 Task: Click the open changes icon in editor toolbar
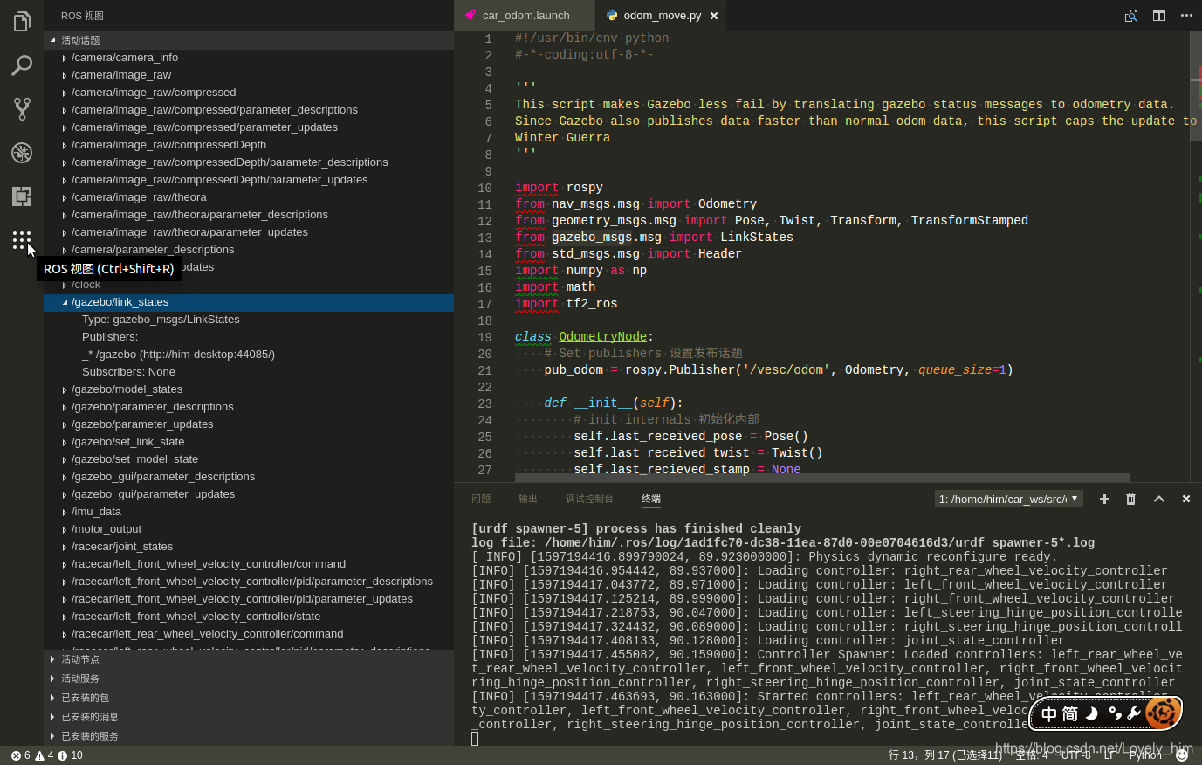pos(1131,16)
